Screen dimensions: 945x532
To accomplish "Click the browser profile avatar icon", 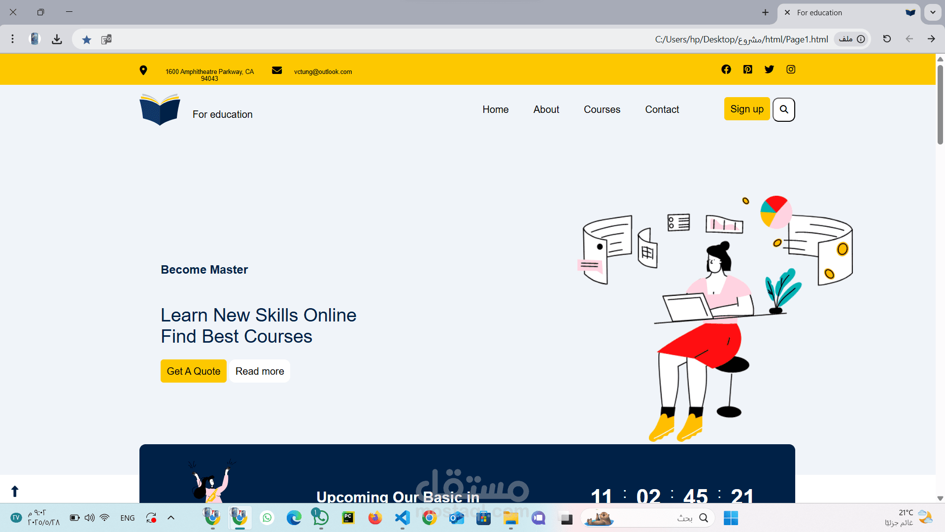I will click(x=34, y=39).
